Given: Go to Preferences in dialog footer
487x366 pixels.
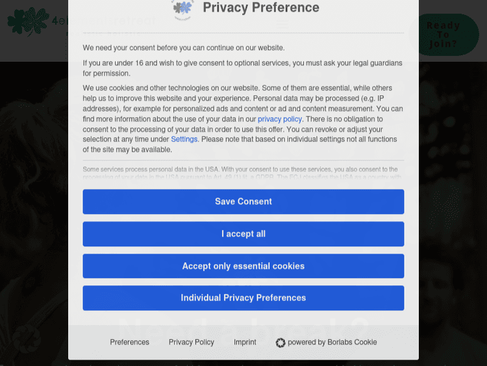Looking at the screenshot, I should pos(129,342).
